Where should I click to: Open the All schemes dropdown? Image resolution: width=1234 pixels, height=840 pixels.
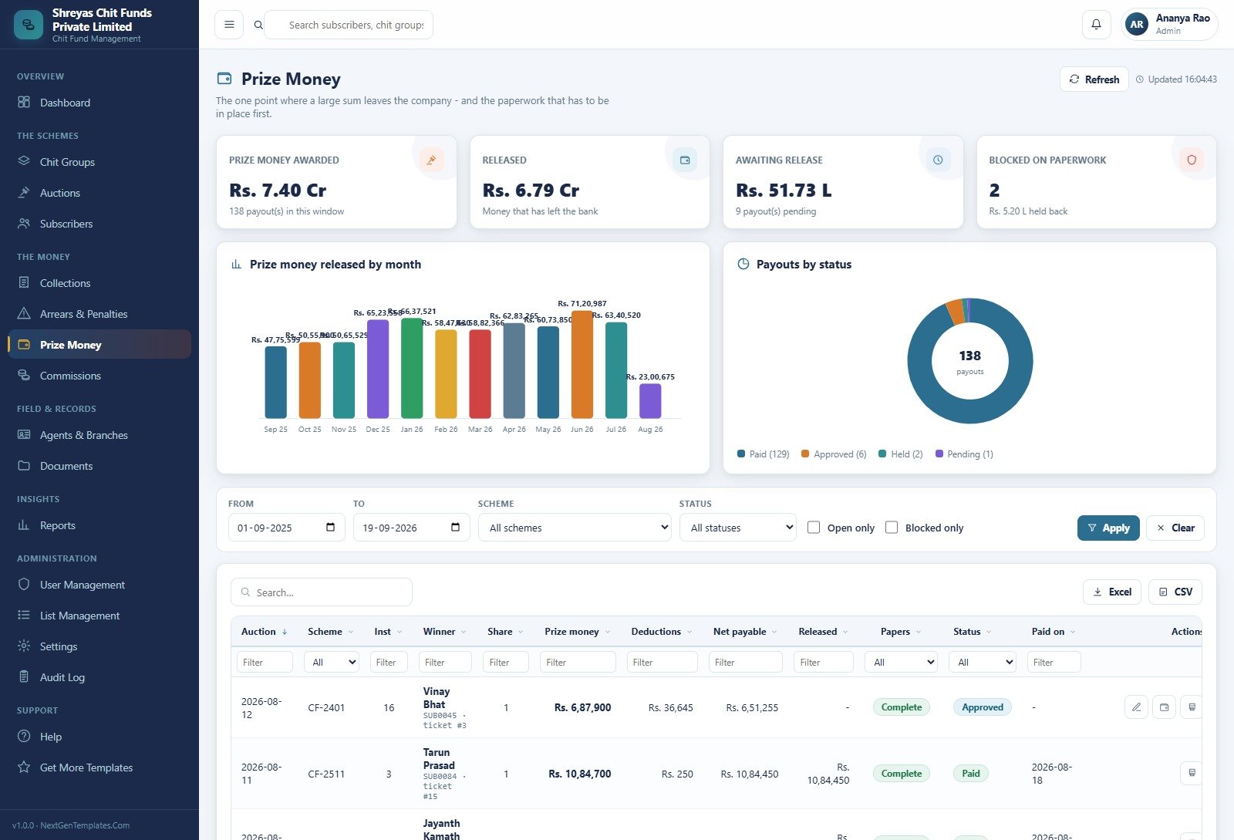tap(575, 528)
